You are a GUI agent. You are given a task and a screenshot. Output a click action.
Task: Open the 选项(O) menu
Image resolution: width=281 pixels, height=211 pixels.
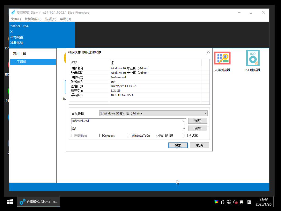tap(51, 19)
